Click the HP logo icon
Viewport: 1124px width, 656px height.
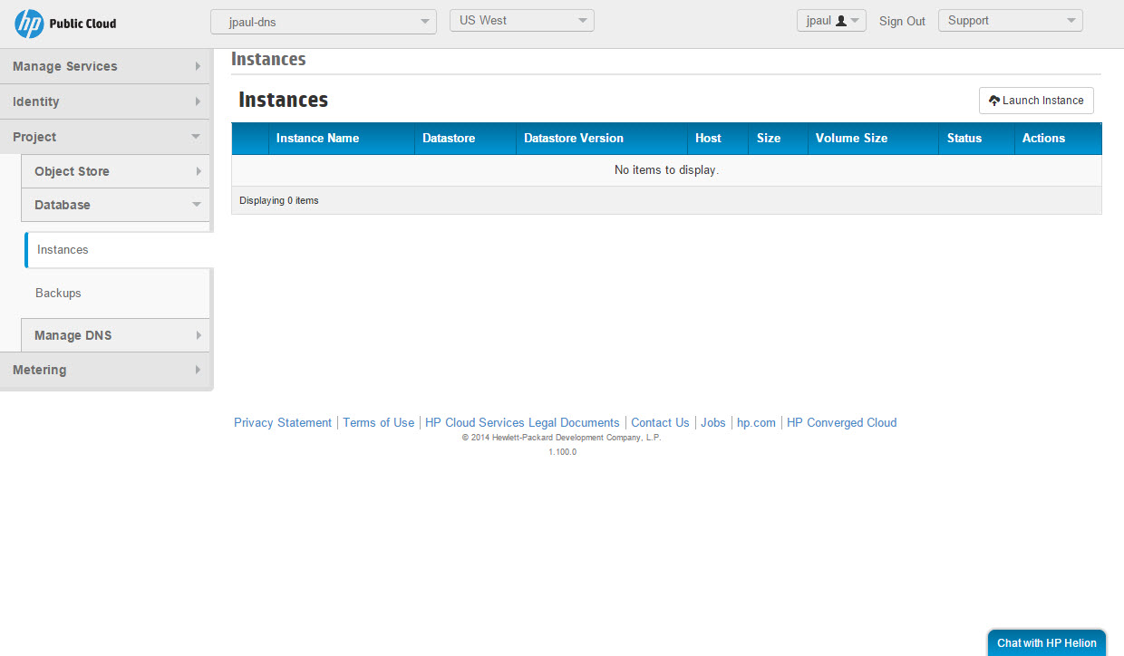point(30,24)
